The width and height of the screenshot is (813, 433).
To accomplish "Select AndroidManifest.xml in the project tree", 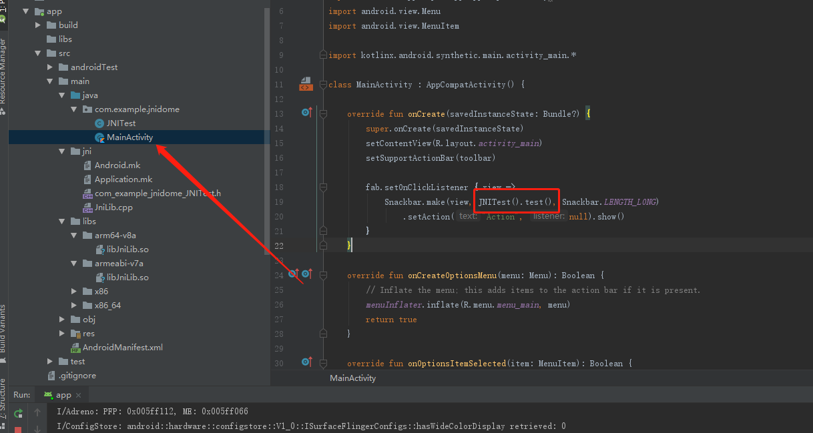I will (124, 347).
